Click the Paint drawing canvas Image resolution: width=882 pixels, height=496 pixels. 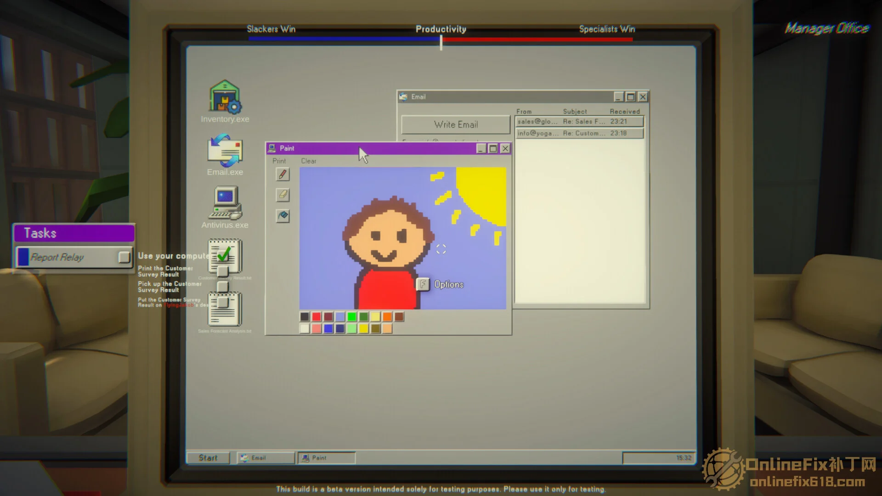pos(403,238)
